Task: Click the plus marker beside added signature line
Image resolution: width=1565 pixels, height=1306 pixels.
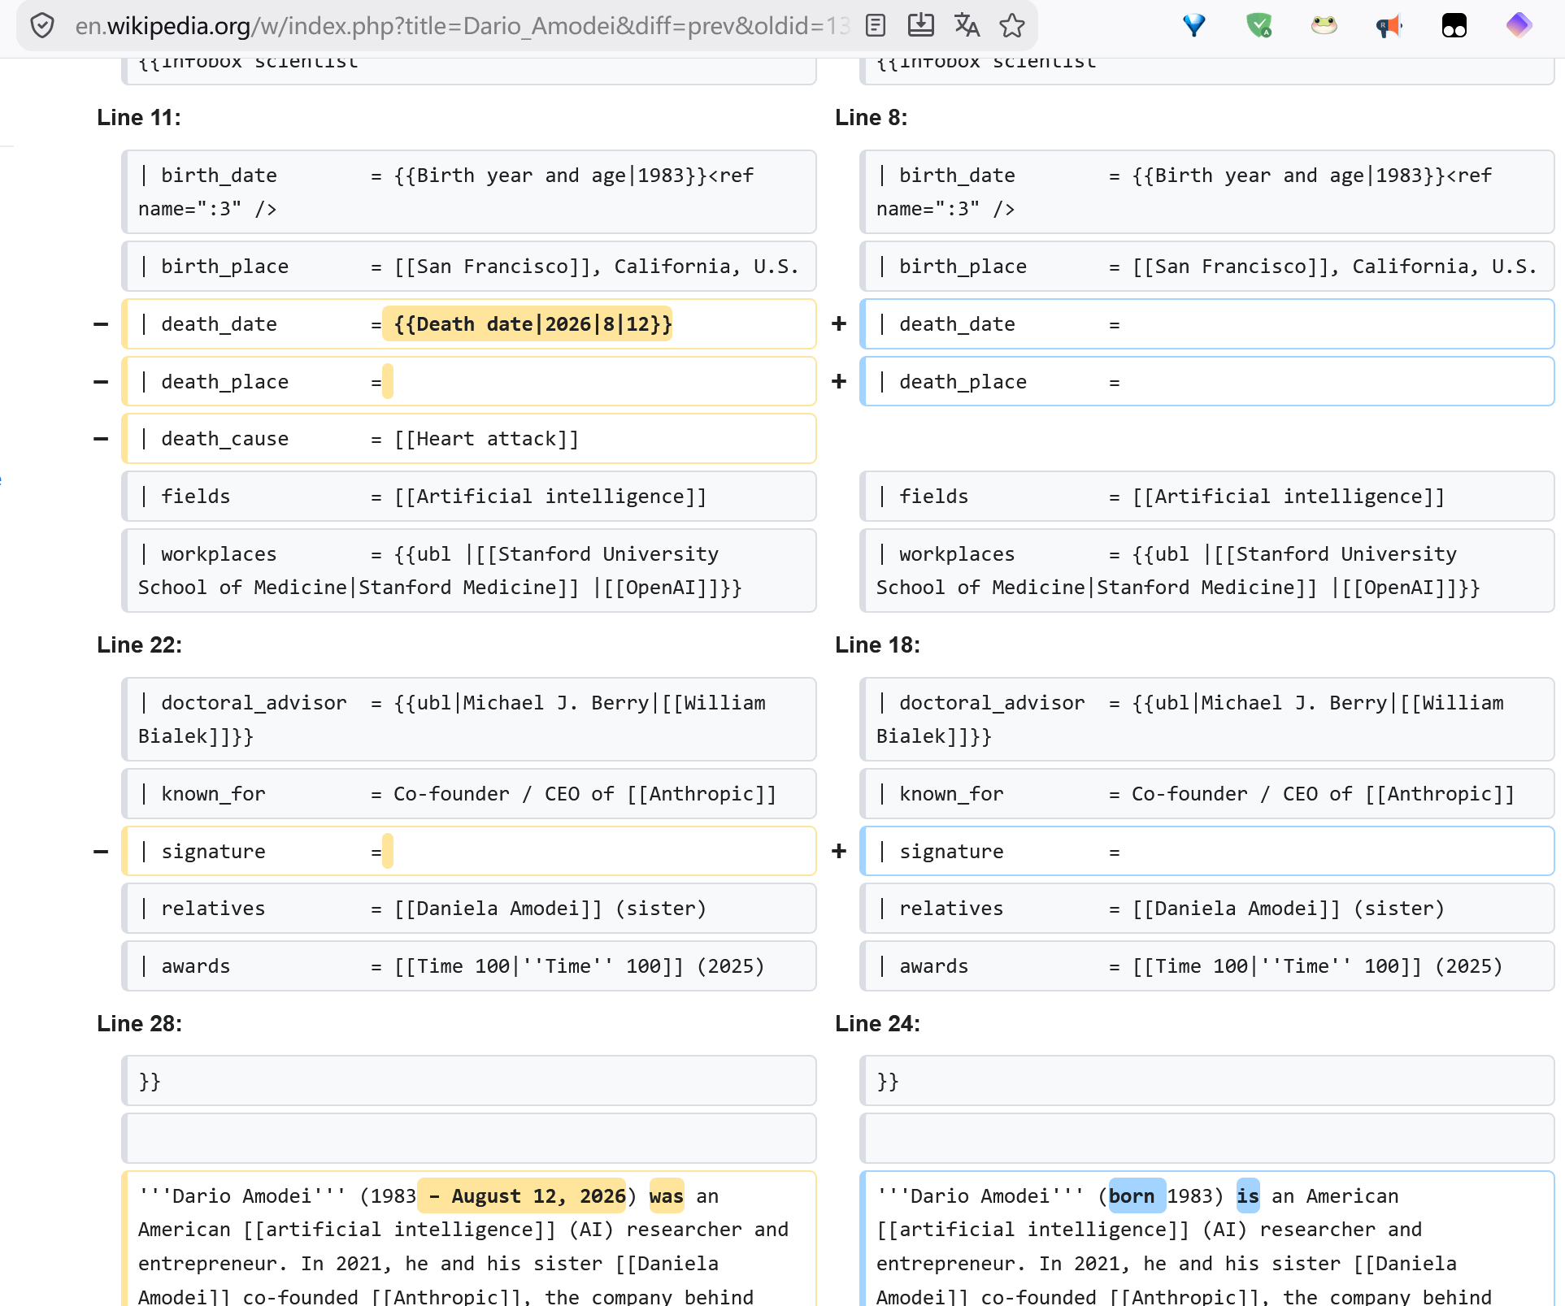Action: click(839, 852)
